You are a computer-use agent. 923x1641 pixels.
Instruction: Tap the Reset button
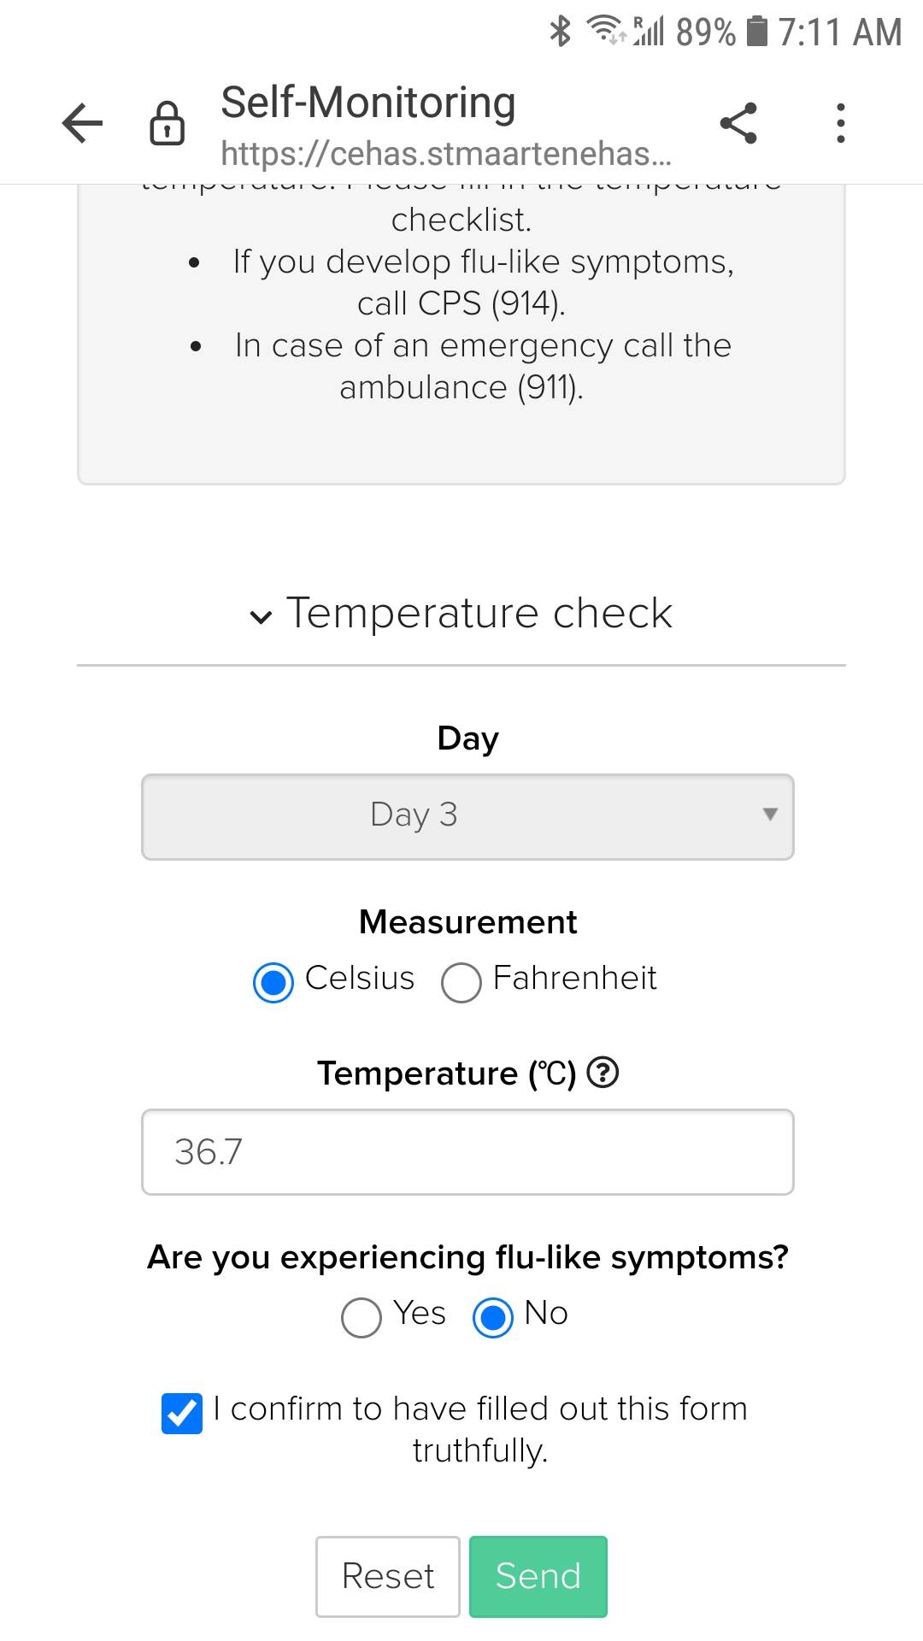tap(388, 1576)
